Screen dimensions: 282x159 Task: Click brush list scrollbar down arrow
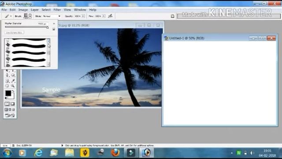[x=48, y=64]
